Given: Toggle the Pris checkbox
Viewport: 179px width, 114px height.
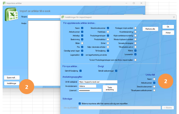Looking at the screenshot, I should pos(82,47).
